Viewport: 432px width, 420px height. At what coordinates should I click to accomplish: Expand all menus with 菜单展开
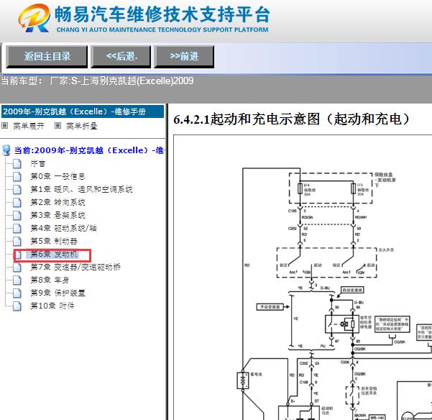(x=28, y=126)
